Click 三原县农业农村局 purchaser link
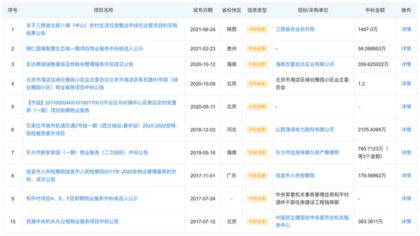The image size is (420, 236). pos(295,29)
